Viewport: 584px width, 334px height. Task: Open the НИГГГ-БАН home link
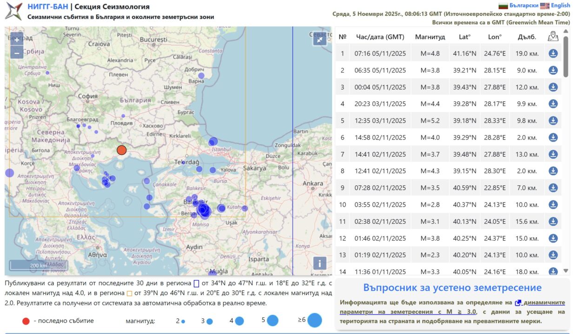[47, 7]
